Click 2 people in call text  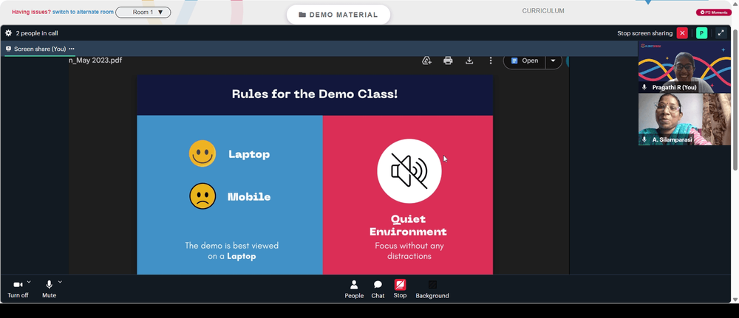pyautogui.click(x=37, y=33)
